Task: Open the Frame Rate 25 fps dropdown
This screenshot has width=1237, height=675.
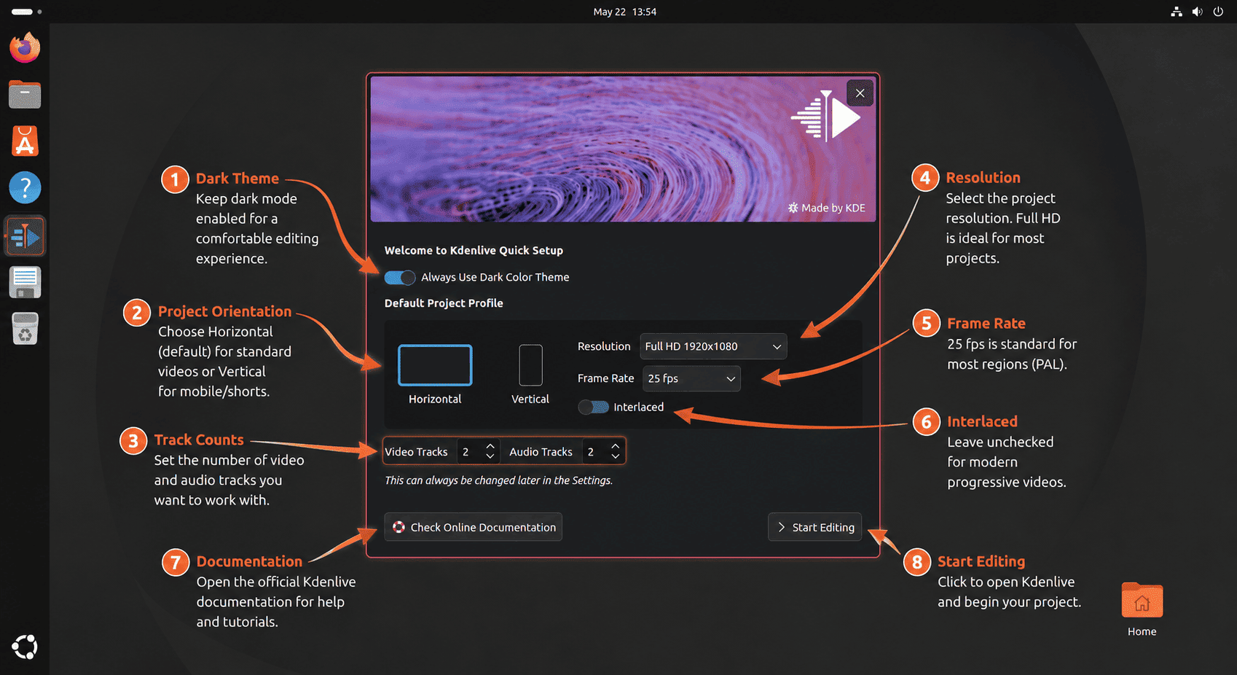Action: pos(691,378)
